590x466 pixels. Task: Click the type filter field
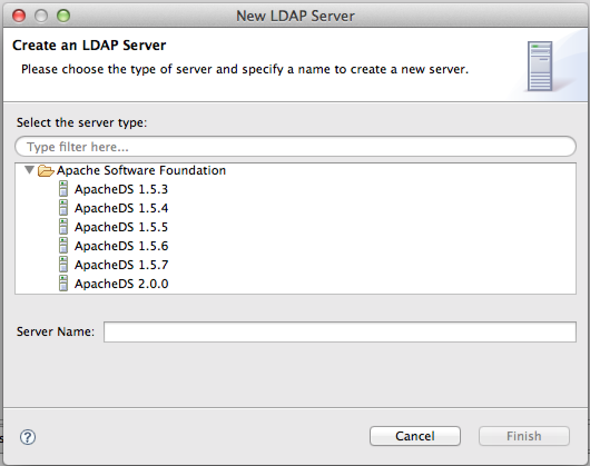click(295, 146)
